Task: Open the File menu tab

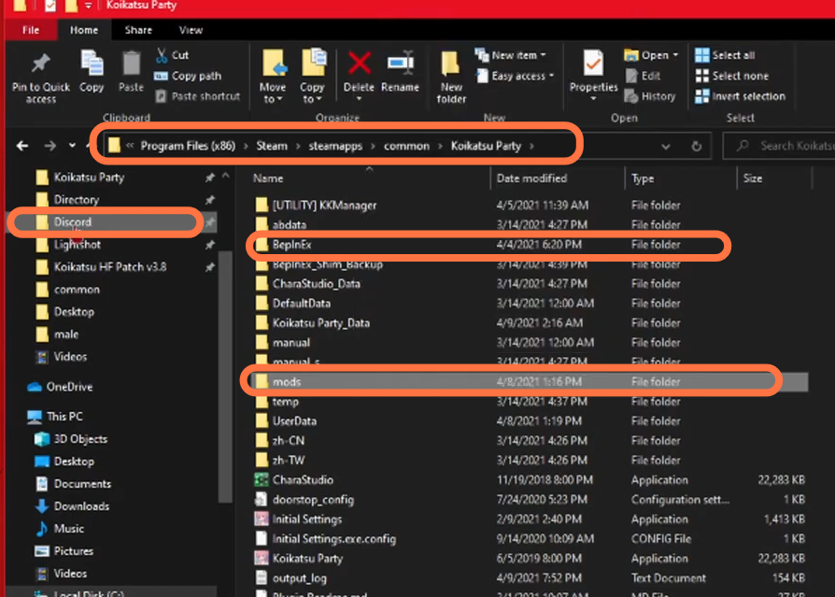Action: click(x=31, y=30)
